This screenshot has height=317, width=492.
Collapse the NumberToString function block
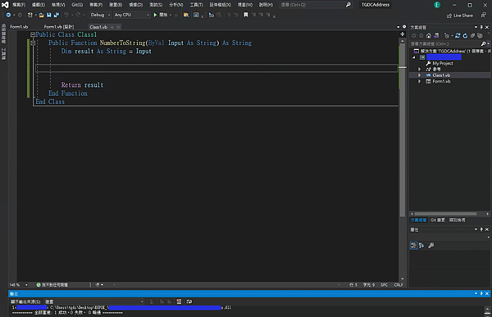point(33,43)
